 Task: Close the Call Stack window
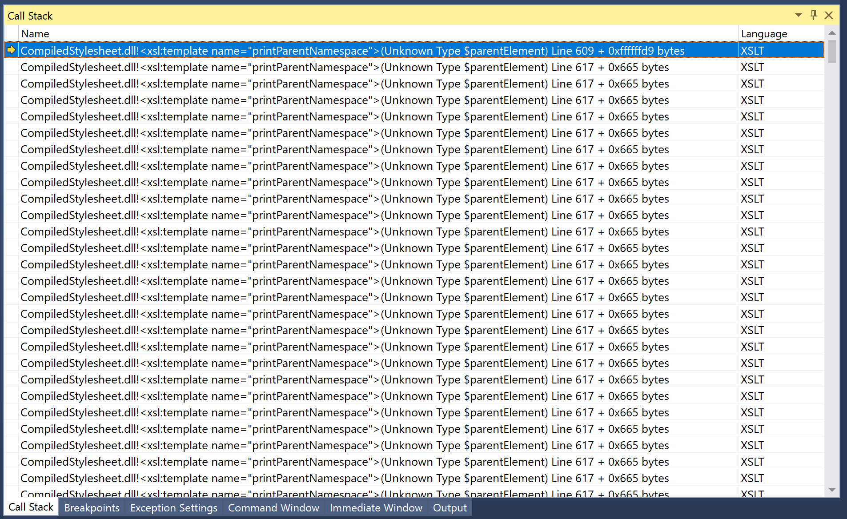829,15
